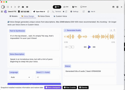
Task: Click the 927.63 MB disk usage indicator
Action: pyautogui.click(x=23, y=11)
